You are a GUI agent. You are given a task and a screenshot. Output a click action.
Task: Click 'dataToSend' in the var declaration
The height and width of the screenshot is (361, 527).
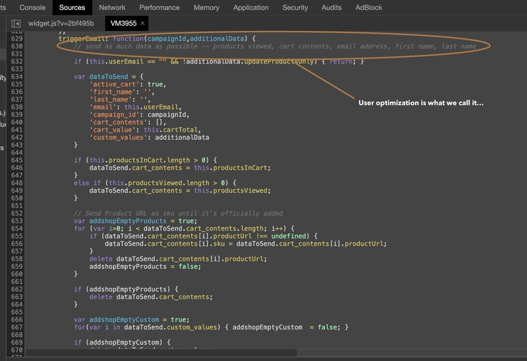pos(109,76)
